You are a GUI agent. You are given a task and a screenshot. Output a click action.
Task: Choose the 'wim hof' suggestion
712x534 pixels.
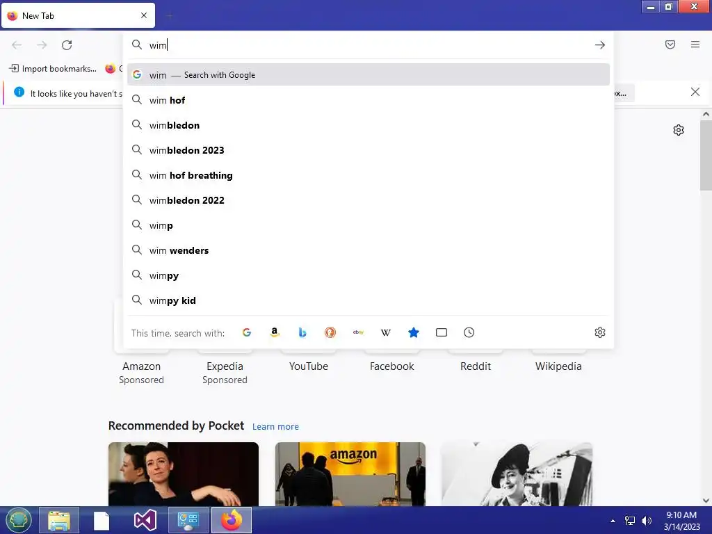369,100
